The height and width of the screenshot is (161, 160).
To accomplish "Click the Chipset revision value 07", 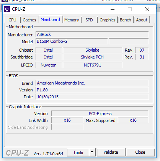I will (142, 50).
